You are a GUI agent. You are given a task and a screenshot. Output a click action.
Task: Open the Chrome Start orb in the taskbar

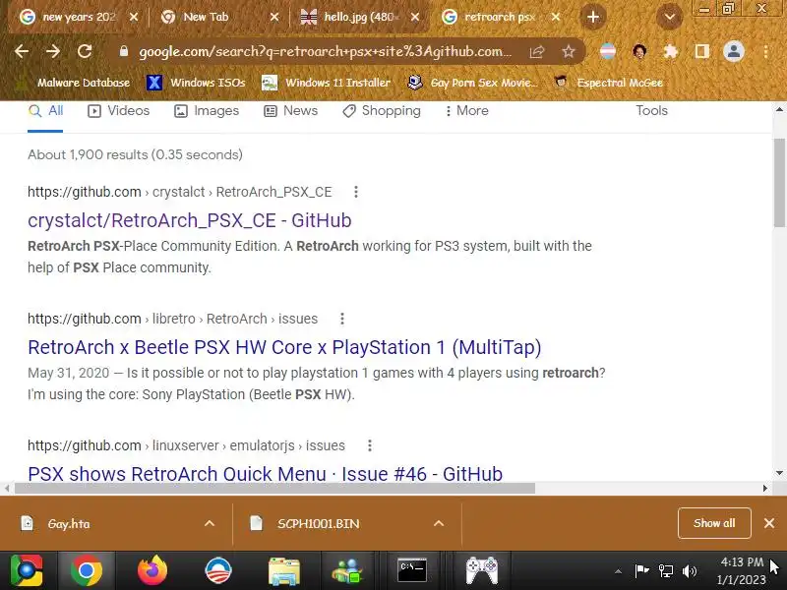pos(27,570)
